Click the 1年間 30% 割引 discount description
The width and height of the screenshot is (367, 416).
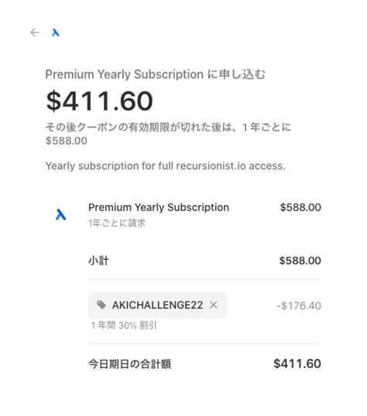pyautogui.click(x=124, y=325)
